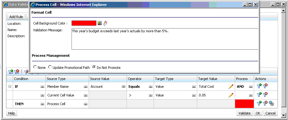Image resolution: width=288 pixels, height=120 pixels.
Task: Collapse the IF rule group
Action: pos(10,87)
